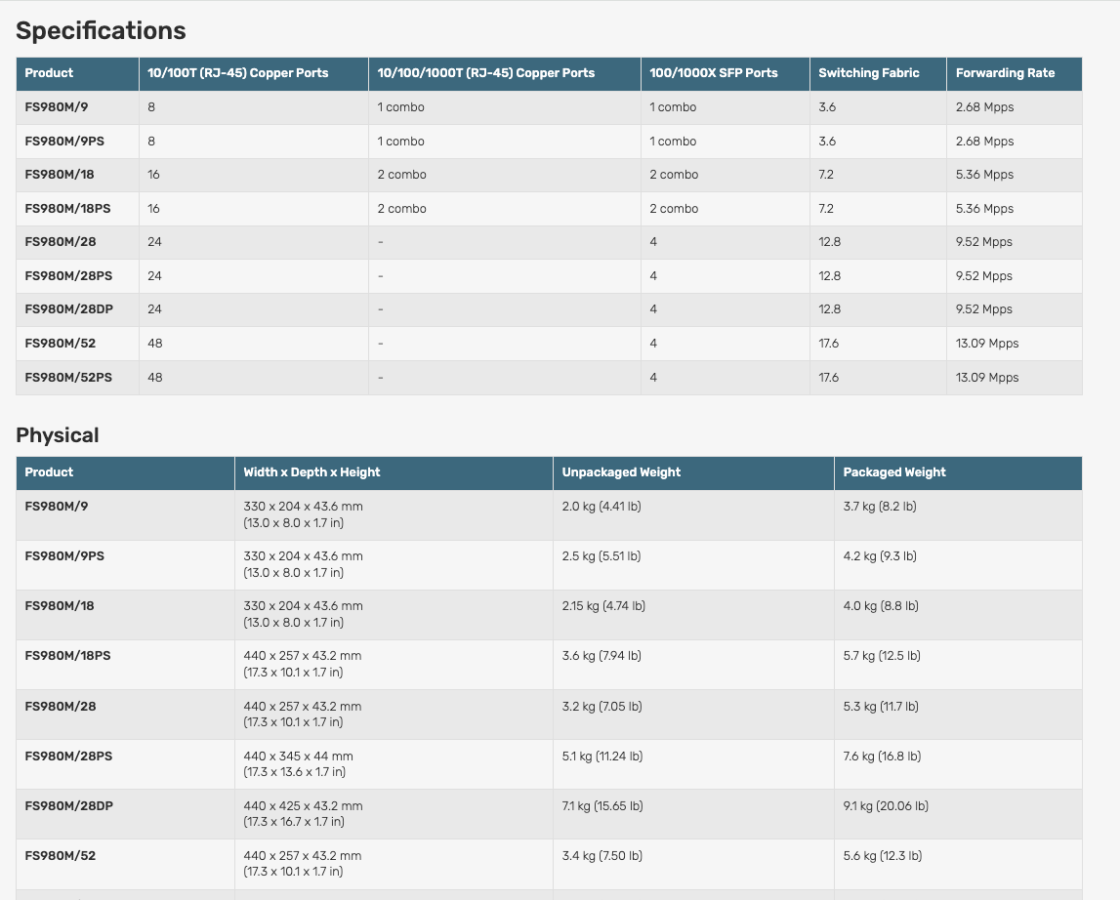Select 'FS980M/28' in the Specifications table

(60, 241)
